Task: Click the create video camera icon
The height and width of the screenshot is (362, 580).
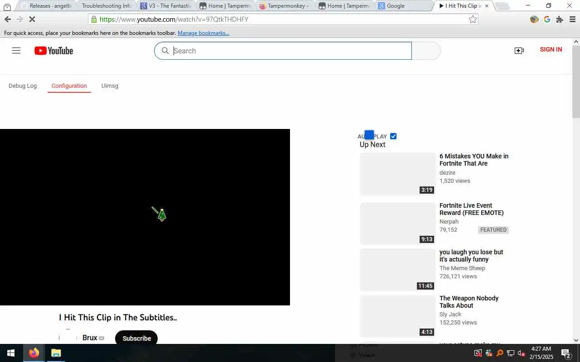Action: click(x=519, y=51)
